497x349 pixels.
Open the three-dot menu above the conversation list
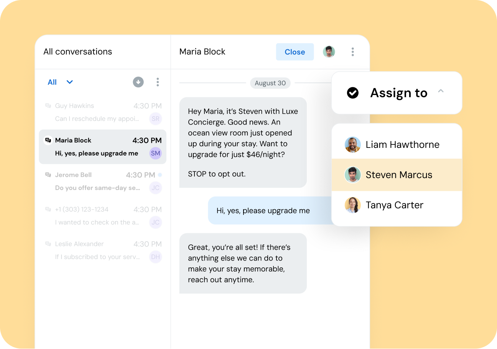pyautogui.click(x=158, y=82)
